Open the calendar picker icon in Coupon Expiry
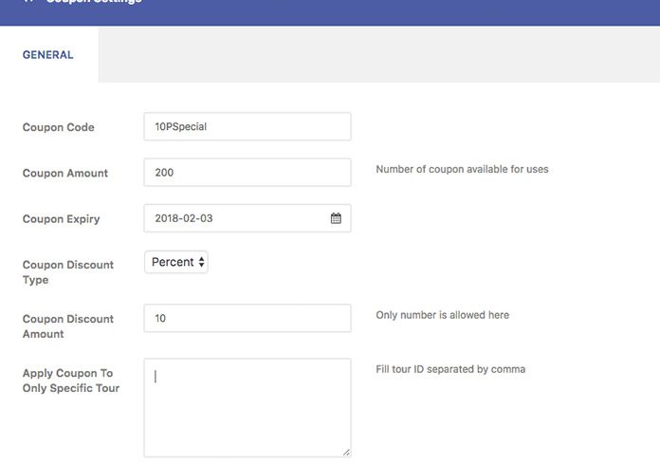 point(336,218)
